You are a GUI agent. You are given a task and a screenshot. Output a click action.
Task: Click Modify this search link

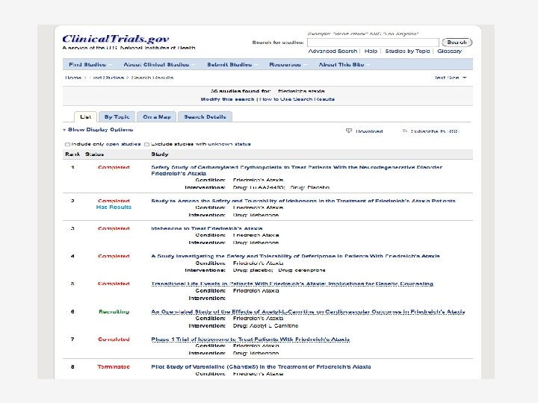pyautogui.click(x=227, y=99)
